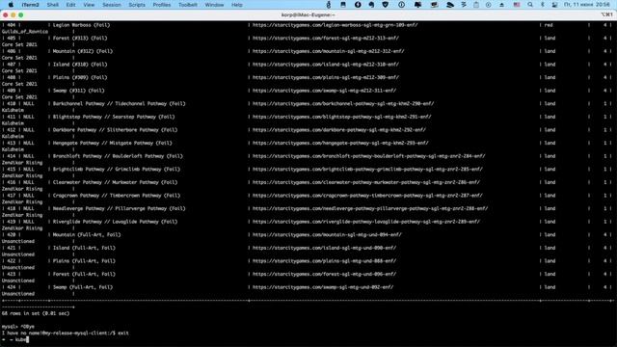Click the Bluetooth menu bar icon
The height and width of the screenshot is (347, 617).
click(x=543, y=5)
